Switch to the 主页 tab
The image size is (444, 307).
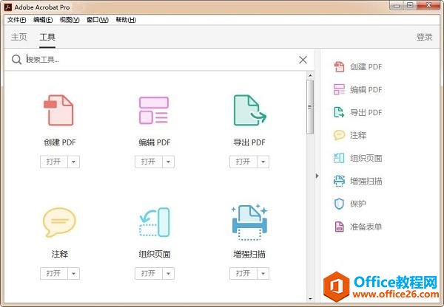pos(19,37)
